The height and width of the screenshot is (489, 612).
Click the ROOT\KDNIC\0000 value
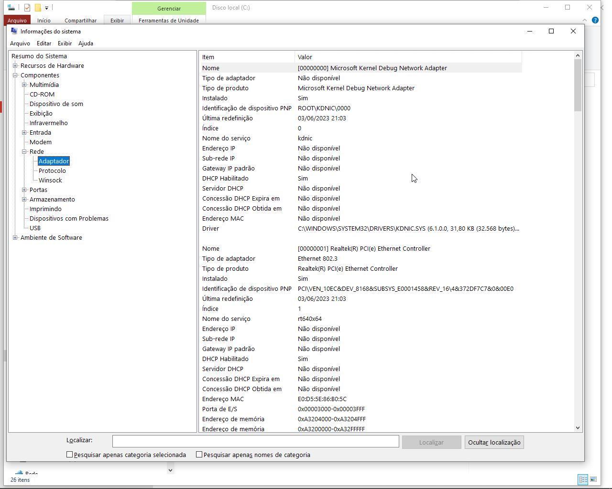(324, 108)
